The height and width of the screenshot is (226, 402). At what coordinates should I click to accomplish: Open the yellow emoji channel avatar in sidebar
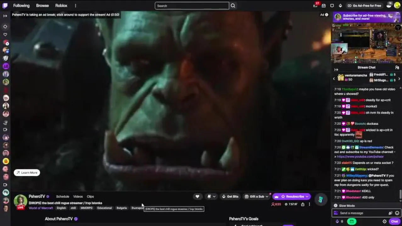tap(5, 161)
